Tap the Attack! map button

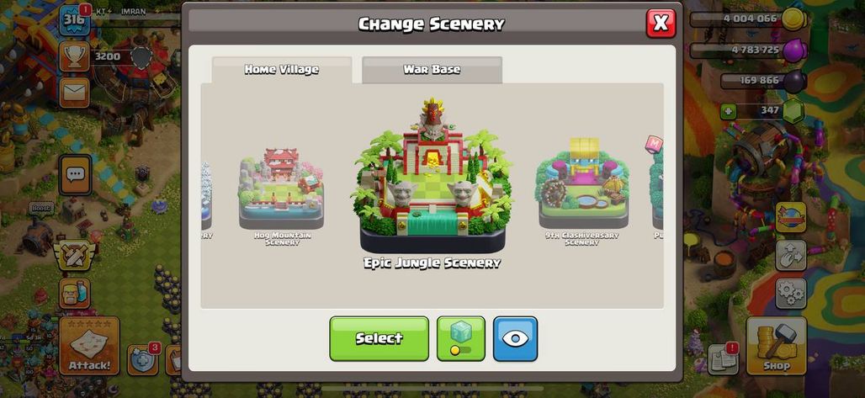point(89,346)
